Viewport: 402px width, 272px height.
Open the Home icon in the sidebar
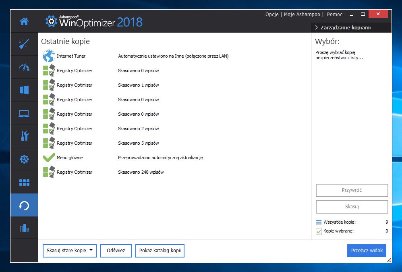pyautogui.click(x=24, y=21)
